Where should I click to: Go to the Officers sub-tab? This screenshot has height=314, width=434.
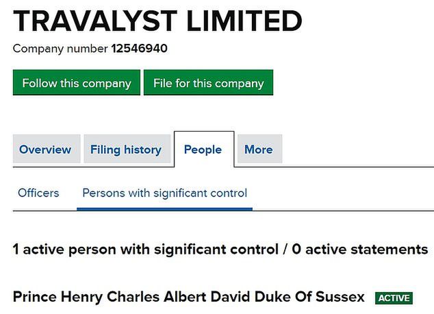pyautogui.click(x=38, y=193)
